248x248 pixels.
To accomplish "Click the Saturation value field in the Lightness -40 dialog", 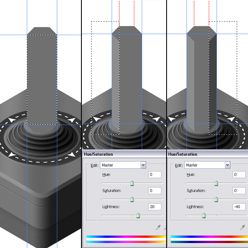I will pos(239,191).
